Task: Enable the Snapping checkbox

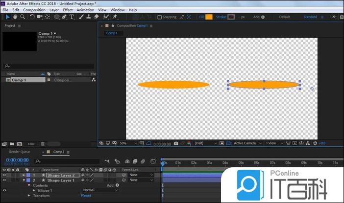Action: 160,17
